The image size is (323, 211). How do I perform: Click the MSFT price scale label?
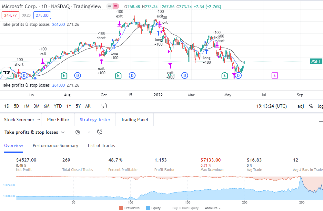316,61
